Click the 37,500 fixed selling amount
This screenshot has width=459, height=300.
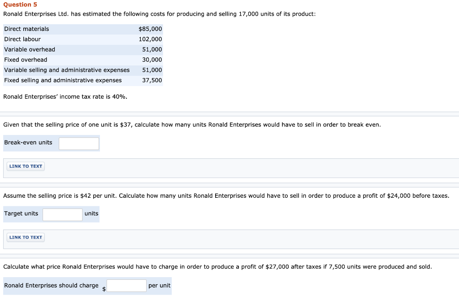pyautogui.click(x=152, y=80)
